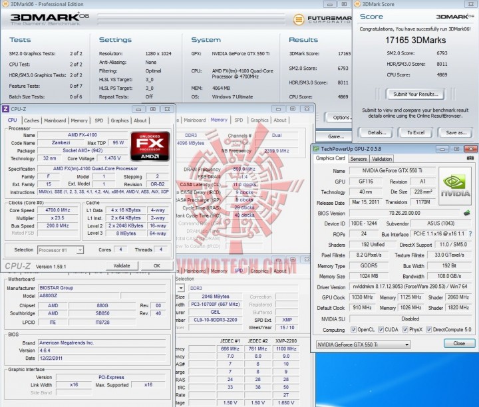Open the Memory tab in front CPU-Z

(79, 120)
